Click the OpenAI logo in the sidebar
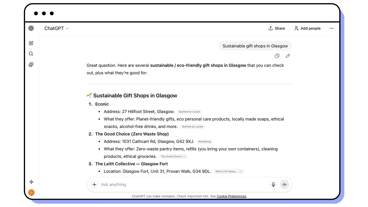 [31, 28]
